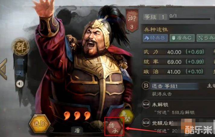
Task: Click the yellow 进阶 hexagon button
Action: pyautogui.click(x=40, y=124)
